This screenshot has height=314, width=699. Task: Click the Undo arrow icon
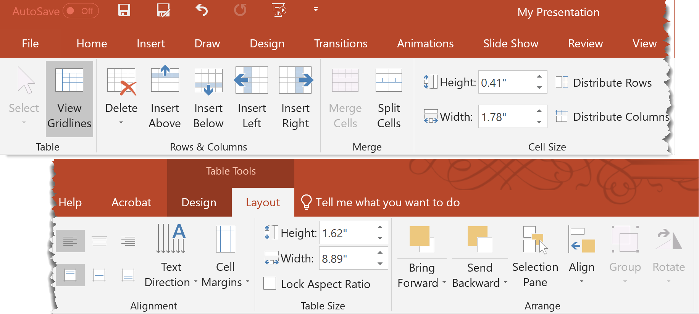coord(202,10)
